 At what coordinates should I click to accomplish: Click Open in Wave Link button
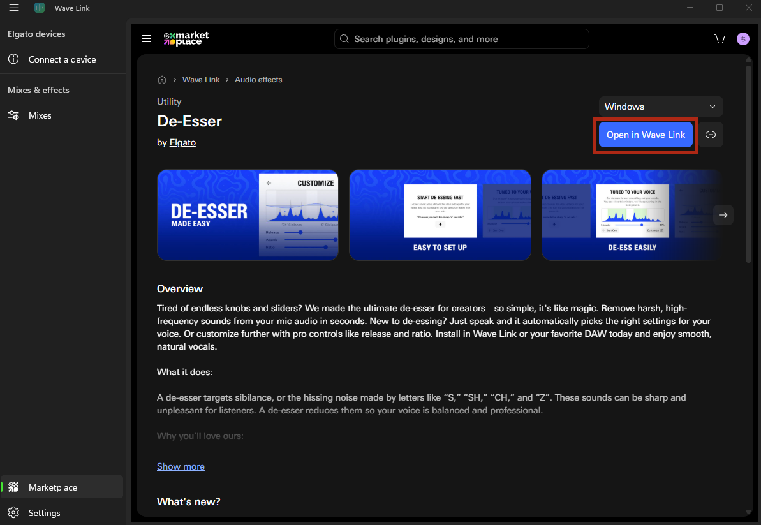pos(646,135)
